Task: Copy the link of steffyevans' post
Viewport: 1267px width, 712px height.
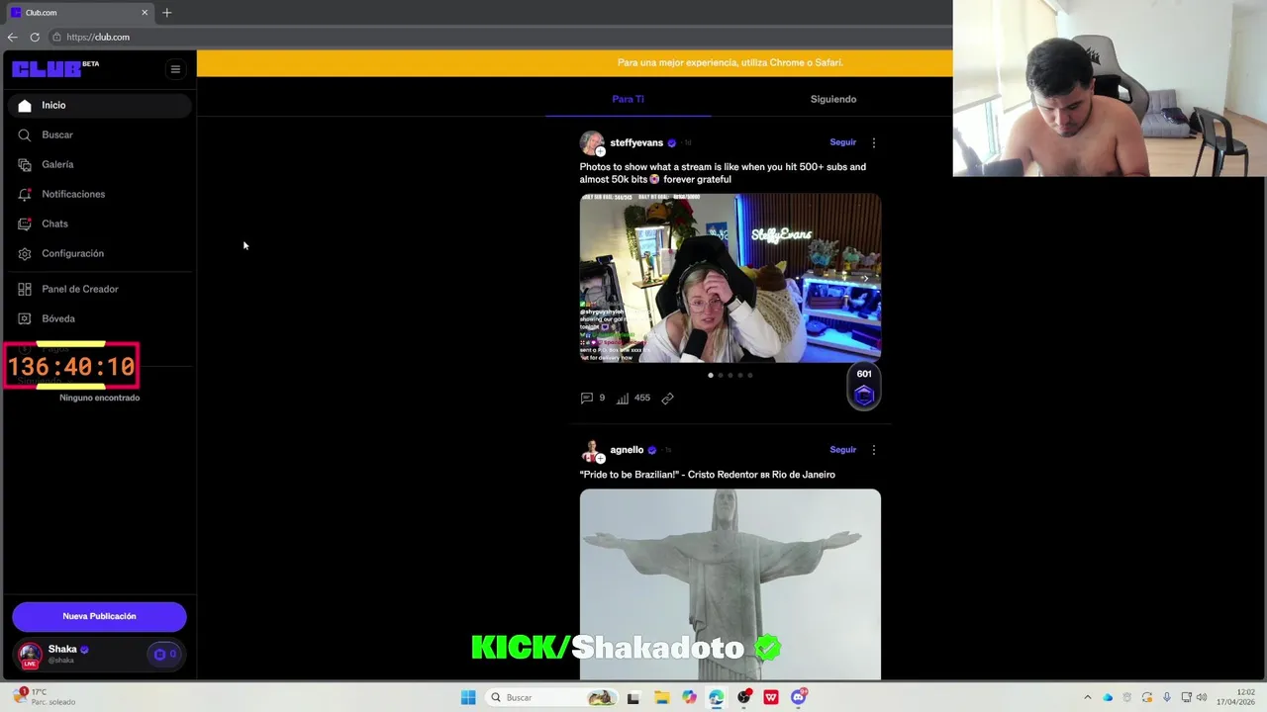Action: point(667,399)
